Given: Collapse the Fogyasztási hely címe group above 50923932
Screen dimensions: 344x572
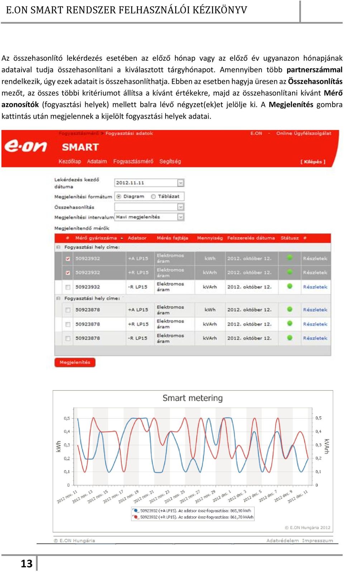Looking at the screenshot, I should [58, 247].
